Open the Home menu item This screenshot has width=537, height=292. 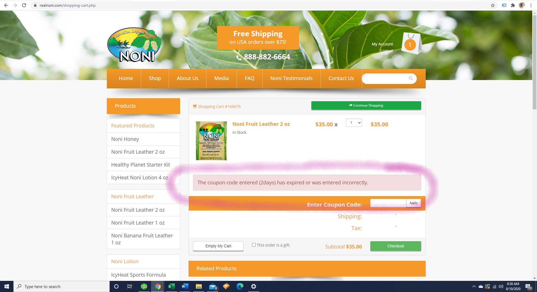click(x=126, y=78)
